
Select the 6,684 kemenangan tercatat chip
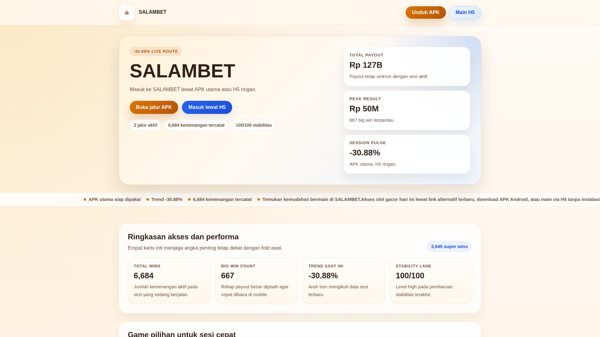(x=196, y=125)
